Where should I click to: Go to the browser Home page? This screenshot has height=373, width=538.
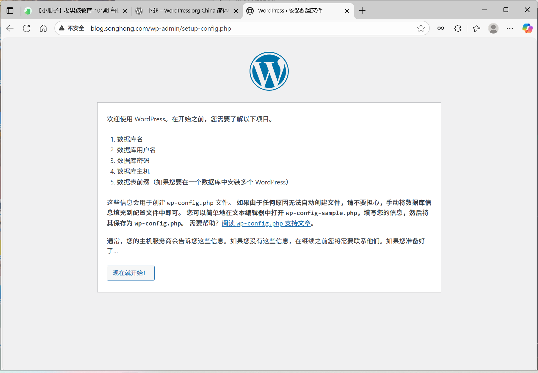coord(43,28)
